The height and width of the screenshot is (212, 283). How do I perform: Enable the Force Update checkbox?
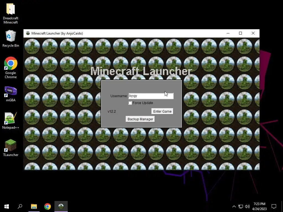click(x=130, y=103)
